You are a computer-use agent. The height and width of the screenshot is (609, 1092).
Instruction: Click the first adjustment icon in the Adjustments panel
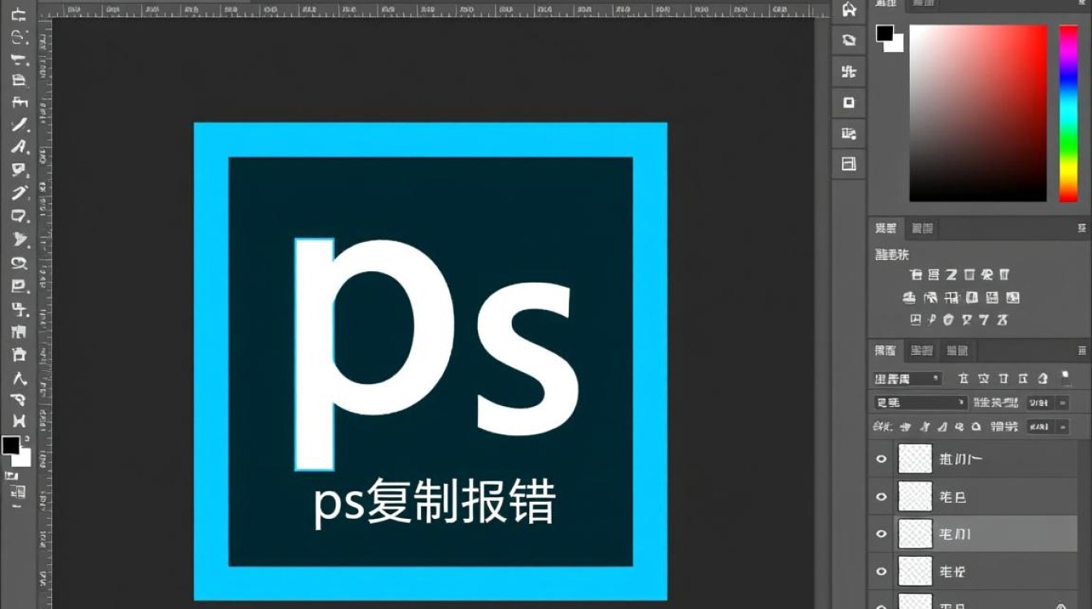pyautogui.click(x=916, y=275)
